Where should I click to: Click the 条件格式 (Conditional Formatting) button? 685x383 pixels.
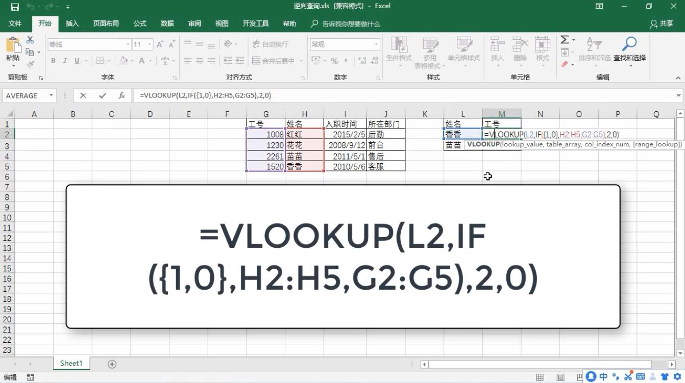point(399,53)
